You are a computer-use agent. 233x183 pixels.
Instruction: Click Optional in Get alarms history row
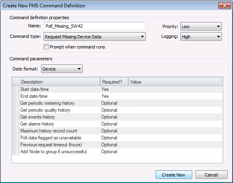point(109,124)
